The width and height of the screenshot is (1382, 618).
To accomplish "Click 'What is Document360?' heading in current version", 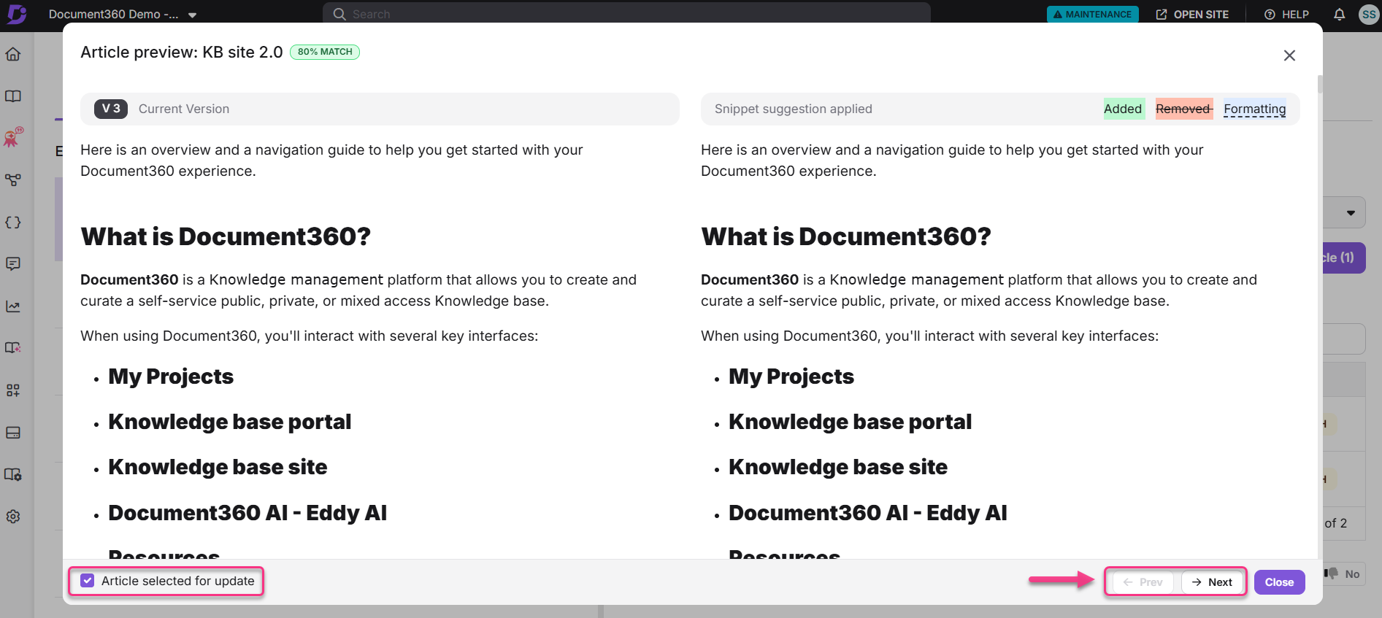I will point(226,236).
